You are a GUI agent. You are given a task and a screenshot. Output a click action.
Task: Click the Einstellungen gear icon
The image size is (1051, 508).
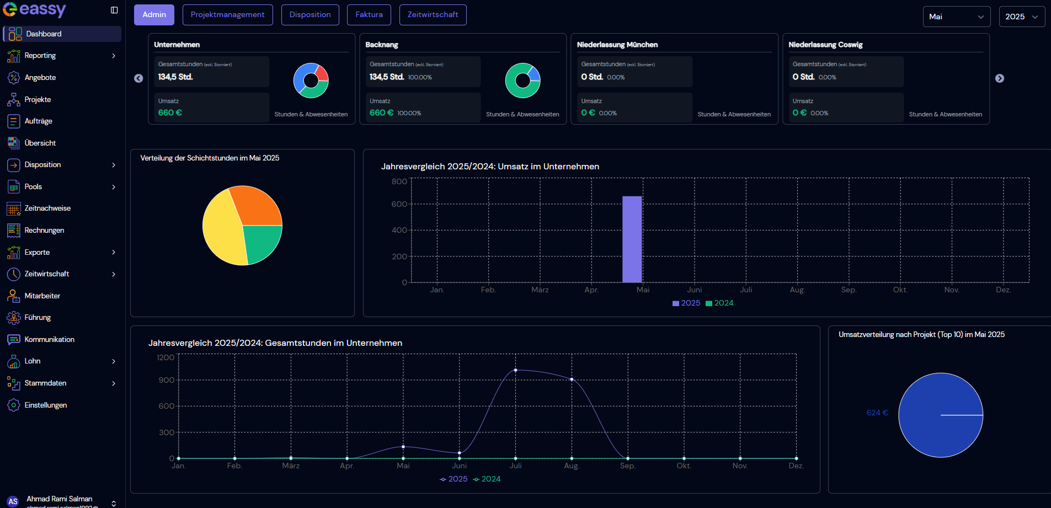[x=14, y=405]
